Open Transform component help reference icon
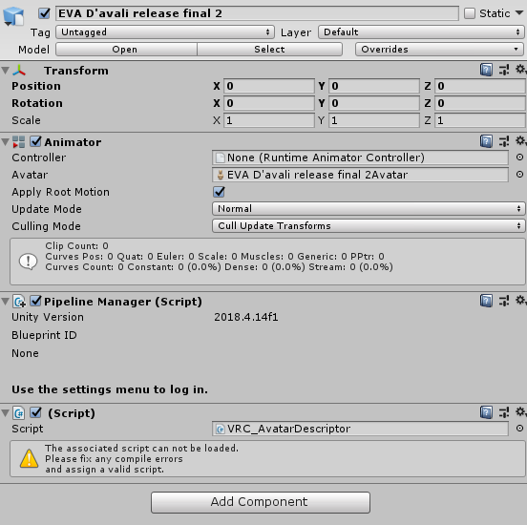527x525 pixels. (486, 70)
